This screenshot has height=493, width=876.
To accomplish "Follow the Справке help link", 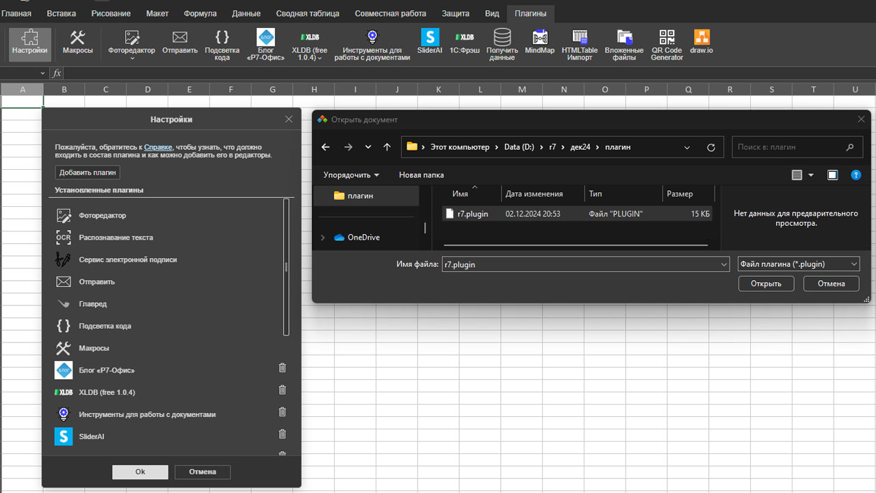I will (158, 147).
